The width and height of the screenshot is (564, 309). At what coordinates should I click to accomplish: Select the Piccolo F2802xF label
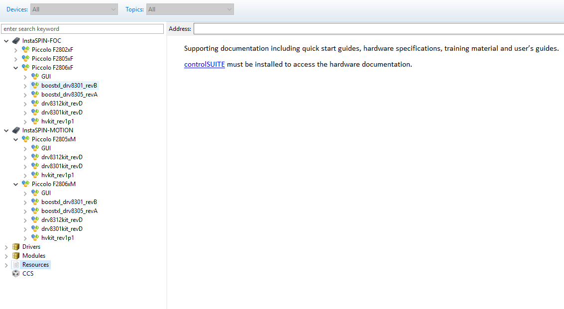[x=52, y=49]
